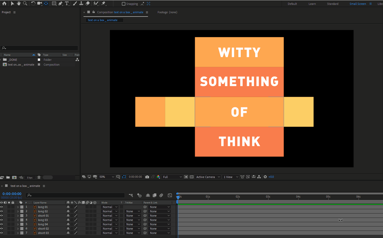383x238 pixels.
Task: Open the Project panel menu
Action: point(14,12)
